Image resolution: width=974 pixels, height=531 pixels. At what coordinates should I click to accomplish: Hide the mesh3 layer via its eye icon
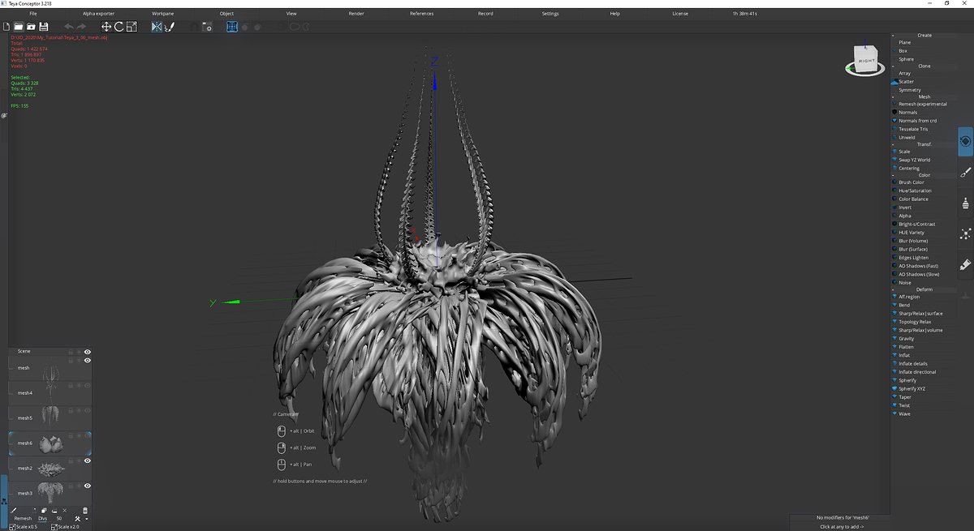point(87,486)
